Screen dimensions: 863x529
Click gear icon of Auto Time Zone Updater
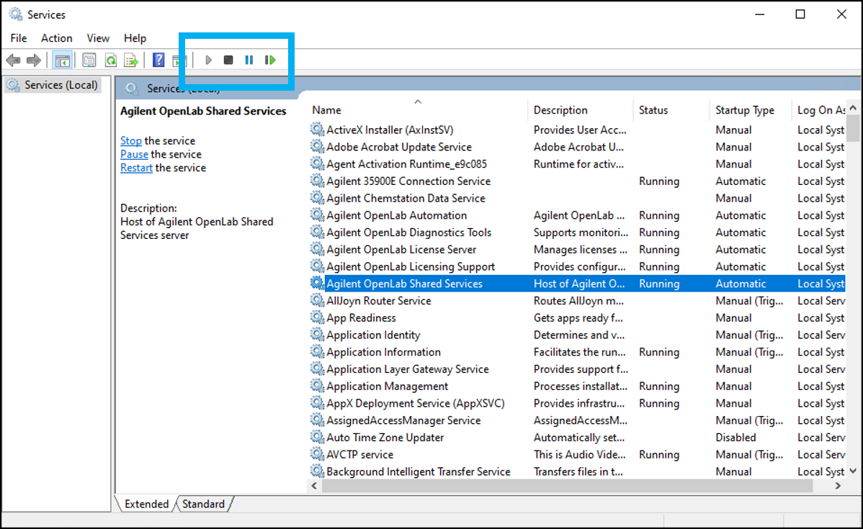click(317, 437)
